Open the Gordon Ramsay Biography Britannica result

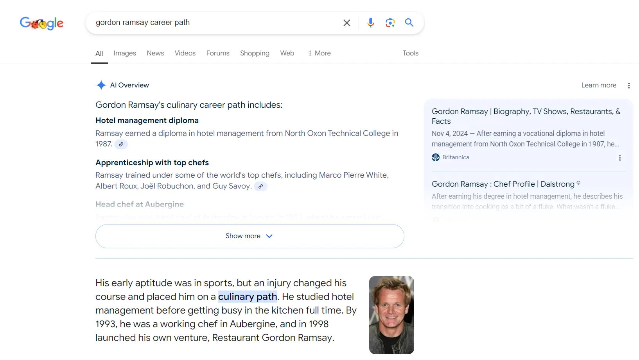pos(526,116)
